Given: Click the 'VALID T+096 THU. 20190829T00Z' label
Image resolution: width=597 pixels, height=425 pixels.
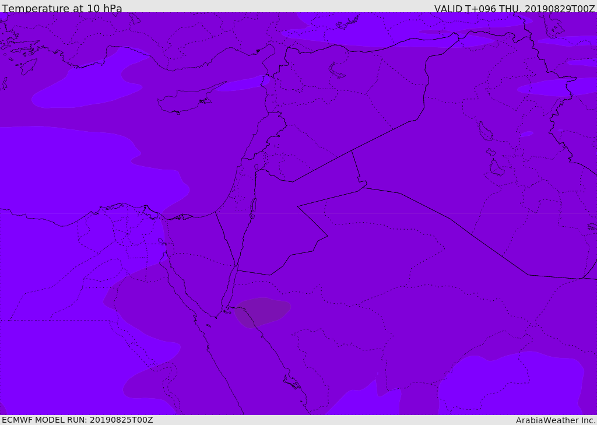Looking at the screenshot, I should point(515,9).
